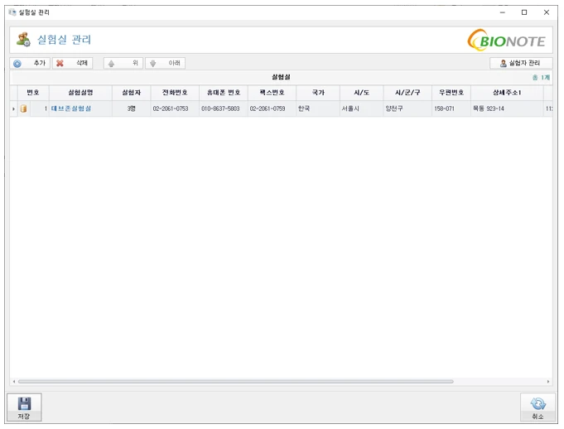Select the 양천구 district cell
Image resolution: width=564 pixels, height=429 pixels.
(x=407, y=108)
